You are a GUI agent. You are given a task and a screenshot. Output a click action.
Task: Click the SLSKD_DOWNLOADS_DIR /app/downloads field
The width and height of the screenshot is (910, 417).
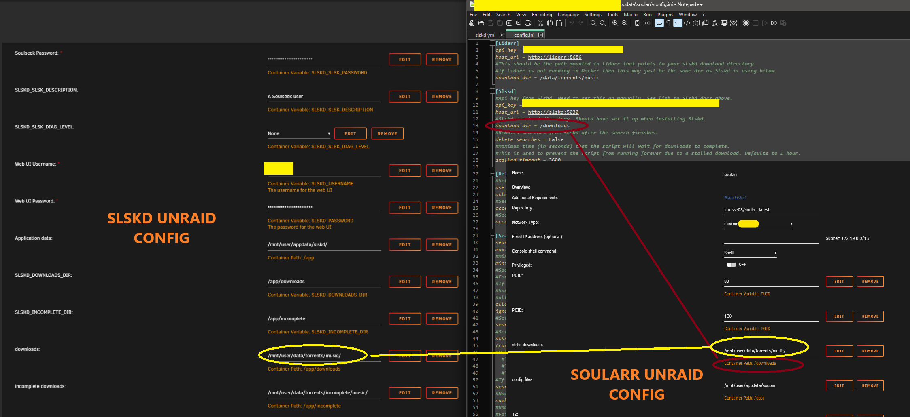tap(324, 282)
